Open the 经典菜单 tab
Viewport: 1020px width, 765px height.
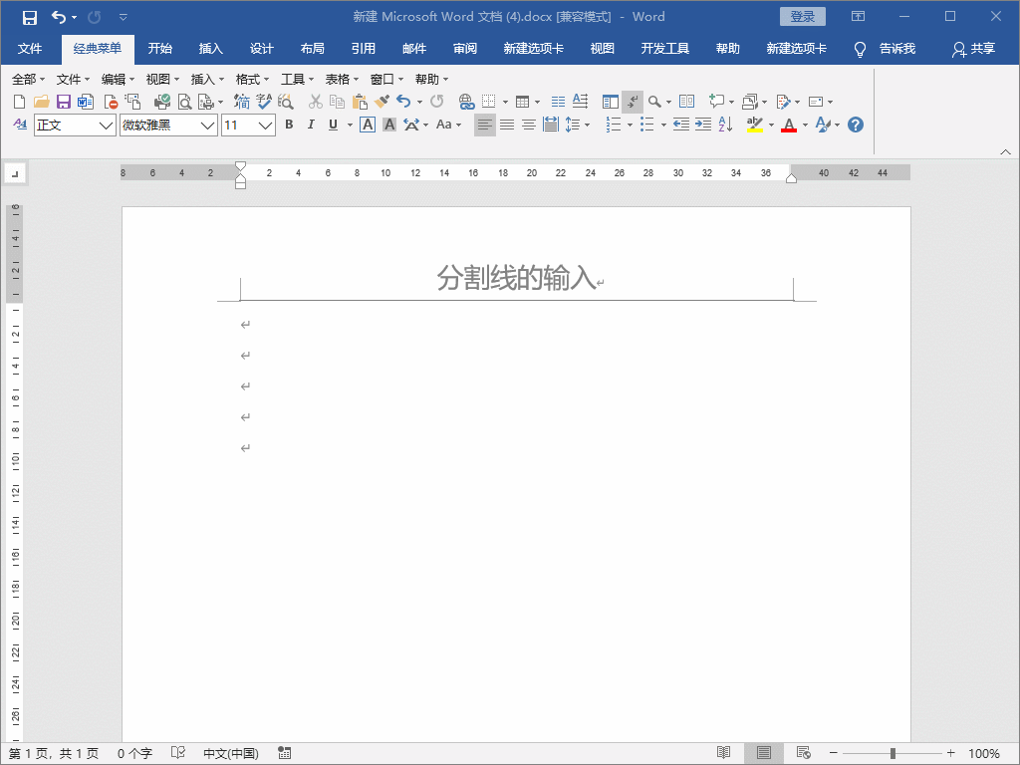(x=98, y=48)
